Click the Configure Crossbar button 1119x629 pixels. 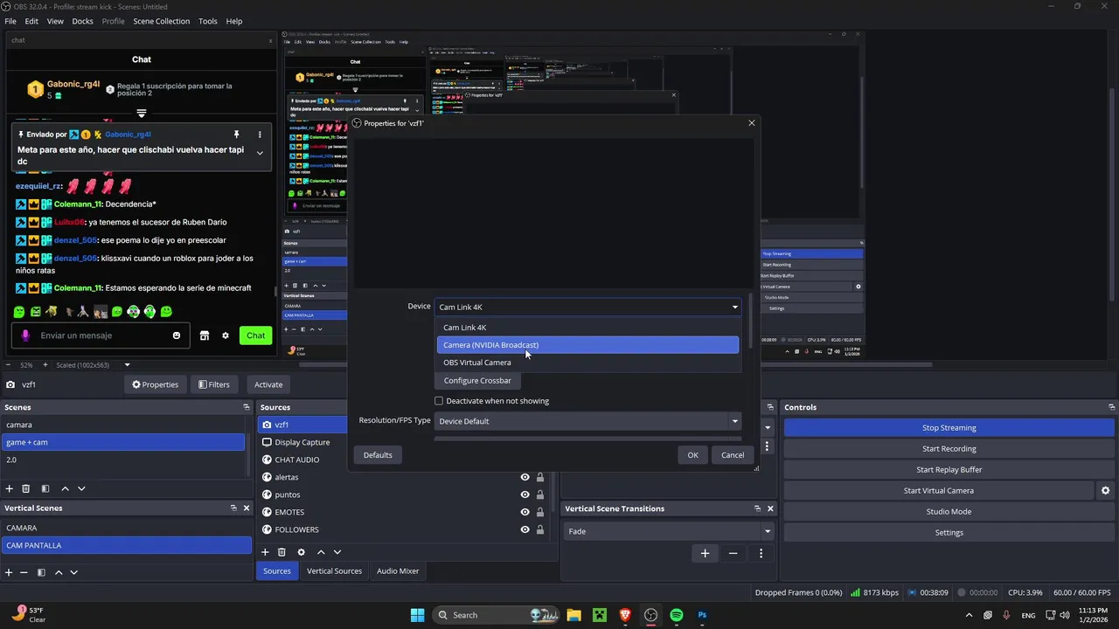click(477, 381)
